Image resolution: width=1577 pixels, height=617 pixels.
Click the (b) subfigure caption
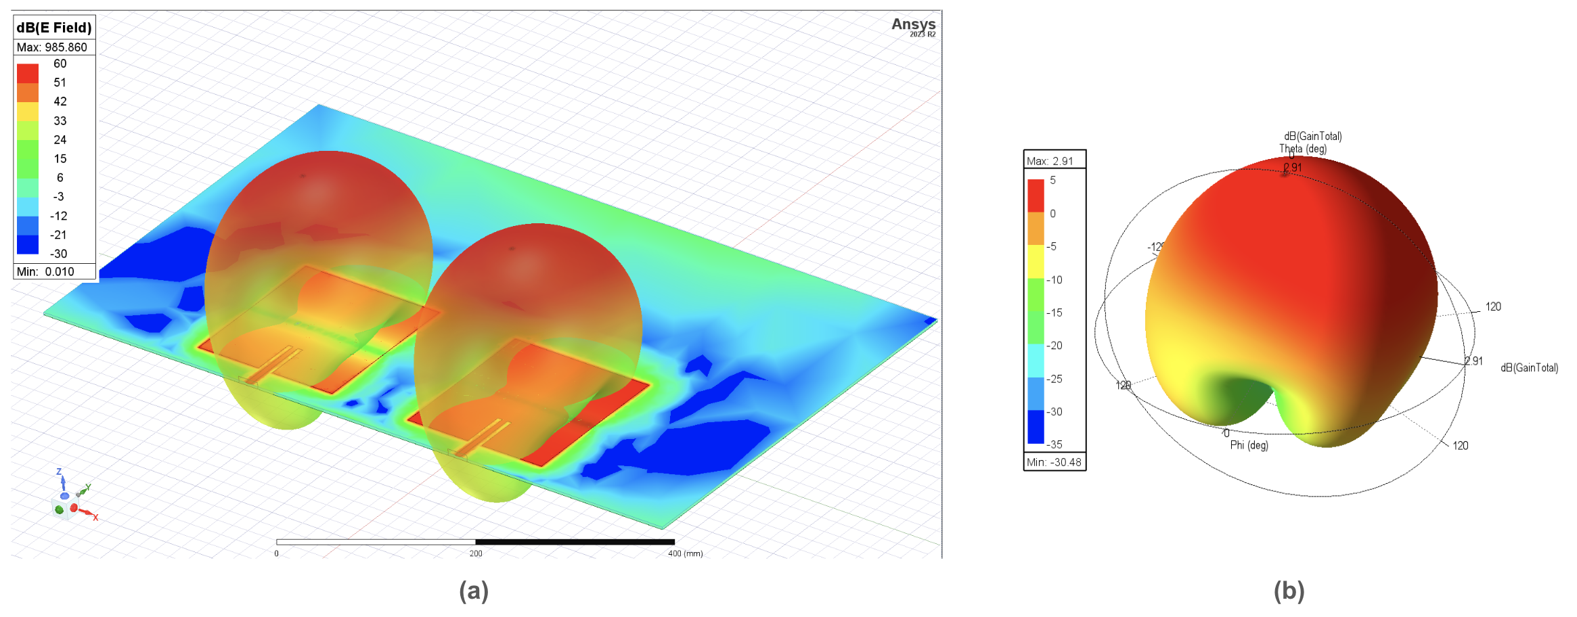coord(1289,591)
